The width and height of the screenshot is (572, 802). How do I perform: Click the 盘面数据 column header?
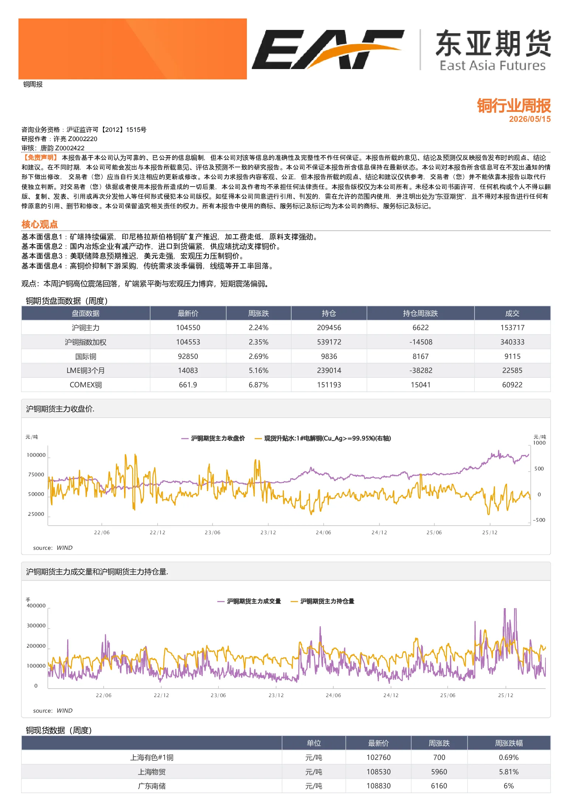pyautogui.click(x=86, y=313)
